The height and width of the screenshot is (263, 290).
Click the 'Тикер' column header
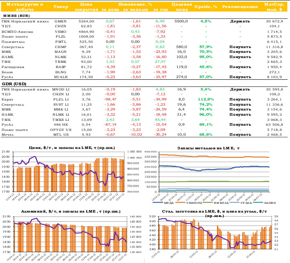coord(61,7)
